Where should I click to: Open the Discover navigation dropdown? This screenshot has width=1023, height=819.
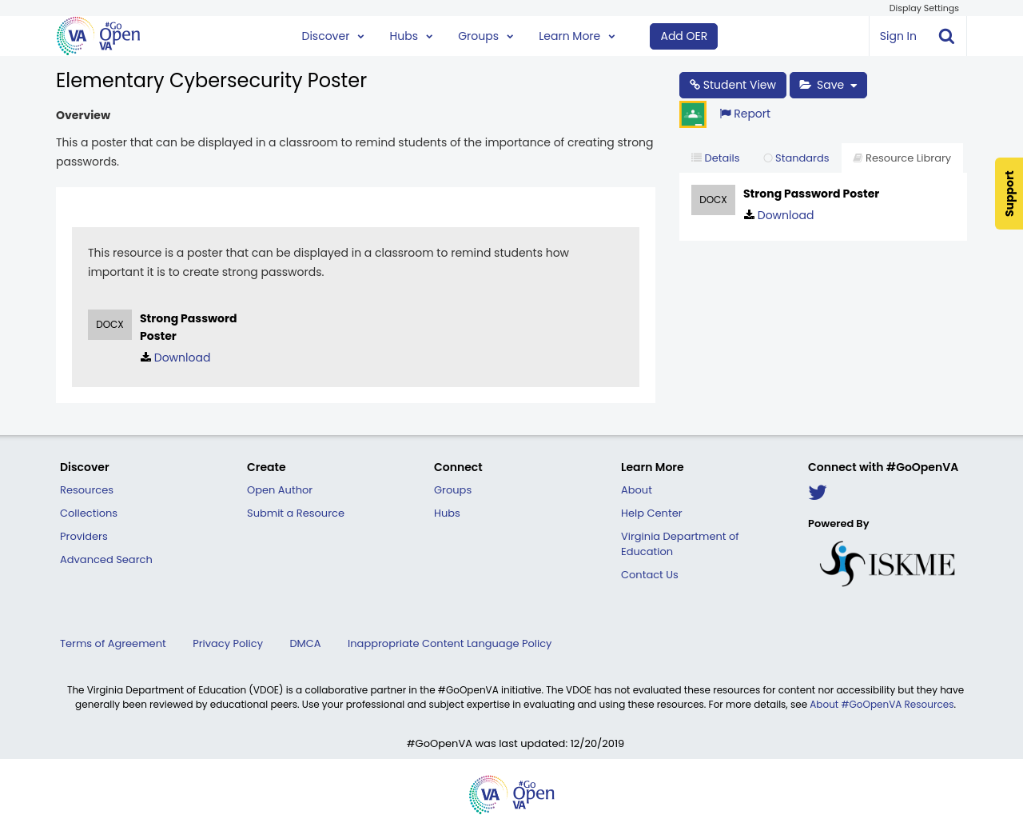coord(332,34)
